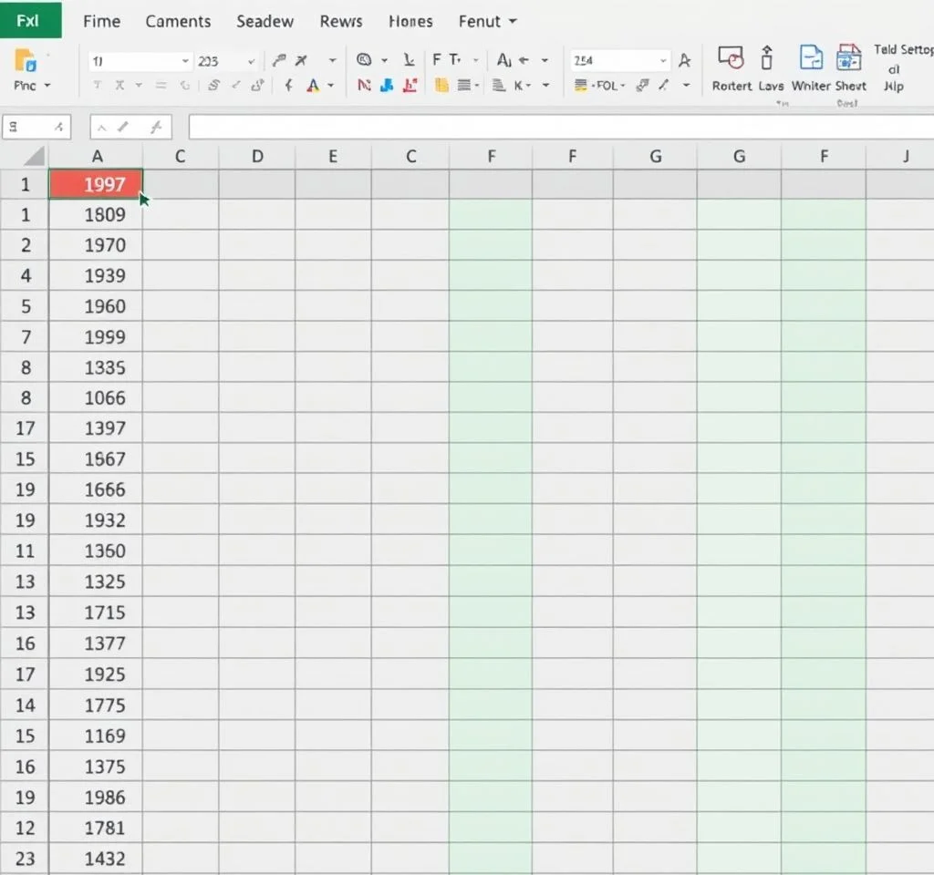Image resolution: width=934 pixels, height=875 pixels.
Task: Click the Rortert ribbon icon
Action: coord(731,59)
